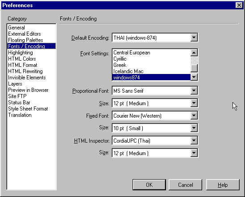Open Preview in Browser category

tap(31, 90)
